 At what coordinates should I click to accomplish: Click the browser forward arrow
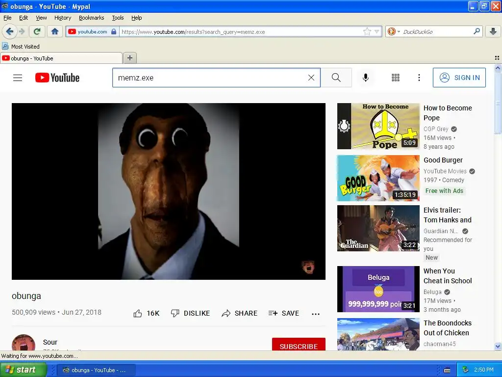point(22,31)
